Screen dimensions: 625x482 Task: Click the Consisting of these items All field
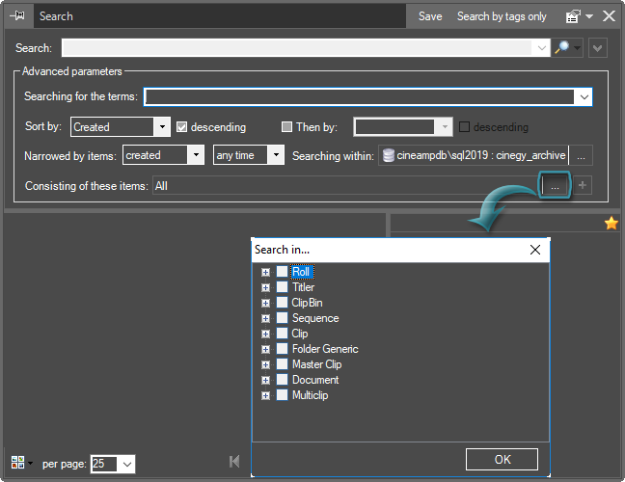(x=347, y=186)
